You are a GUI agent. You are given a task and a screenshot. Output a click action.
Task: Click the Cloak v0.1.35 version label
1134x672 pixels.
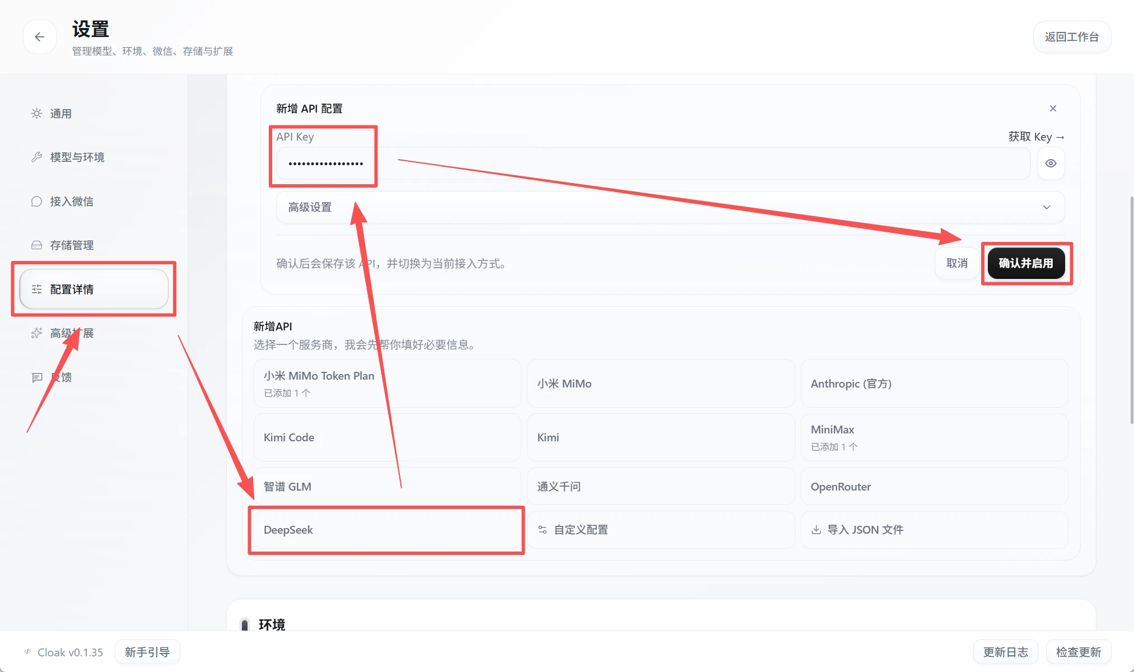[x=71, y=652]
